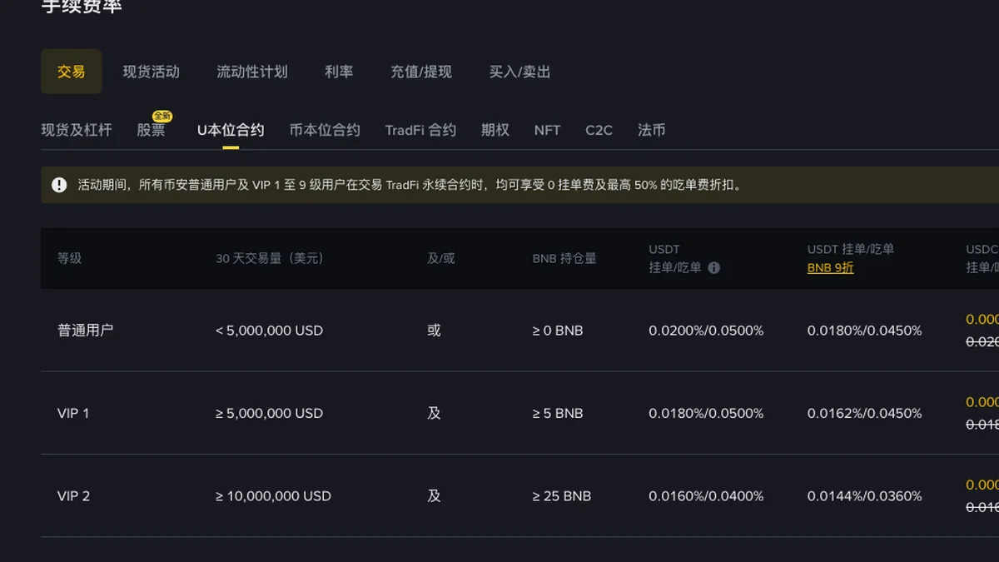This screenshot has width=999, height=562.
Task: Select the NFT sub-tab
Action: coord(547,130)
